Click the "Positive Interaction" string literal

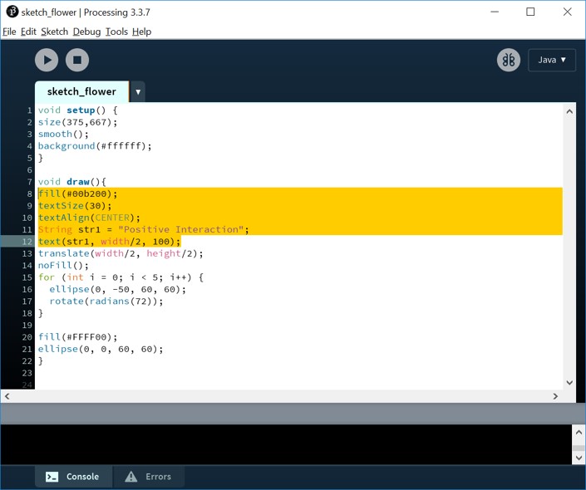click(181, 229)
